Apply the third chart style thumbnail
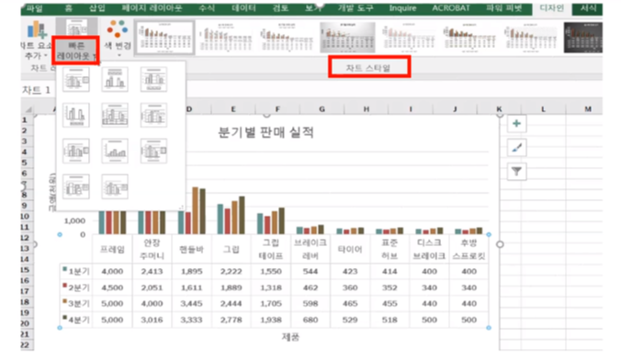 click(x=287, y=38)
